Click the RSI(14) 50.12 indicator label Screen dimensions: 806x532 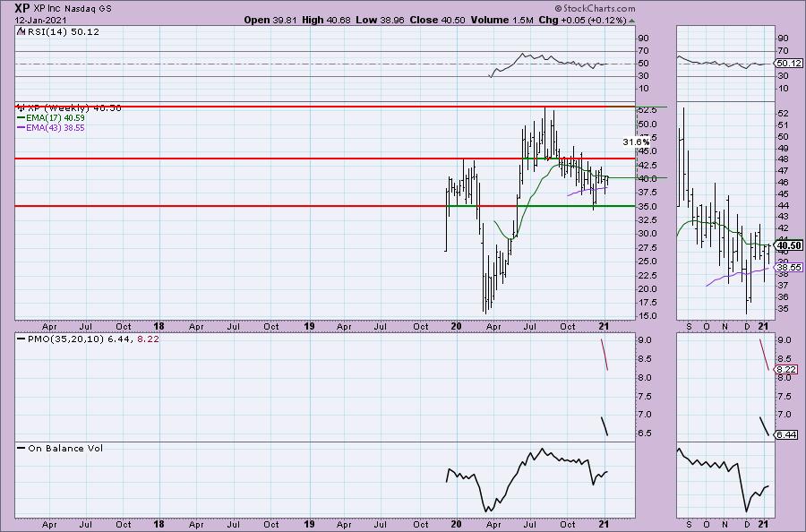(62, 31)
